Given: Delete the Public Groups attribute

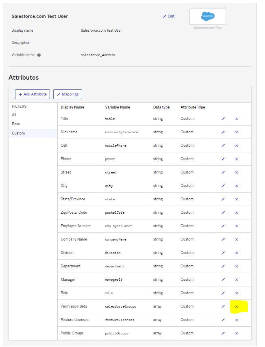Looking at the screenshot, I should pyautogui.click(x=237, y=333).
